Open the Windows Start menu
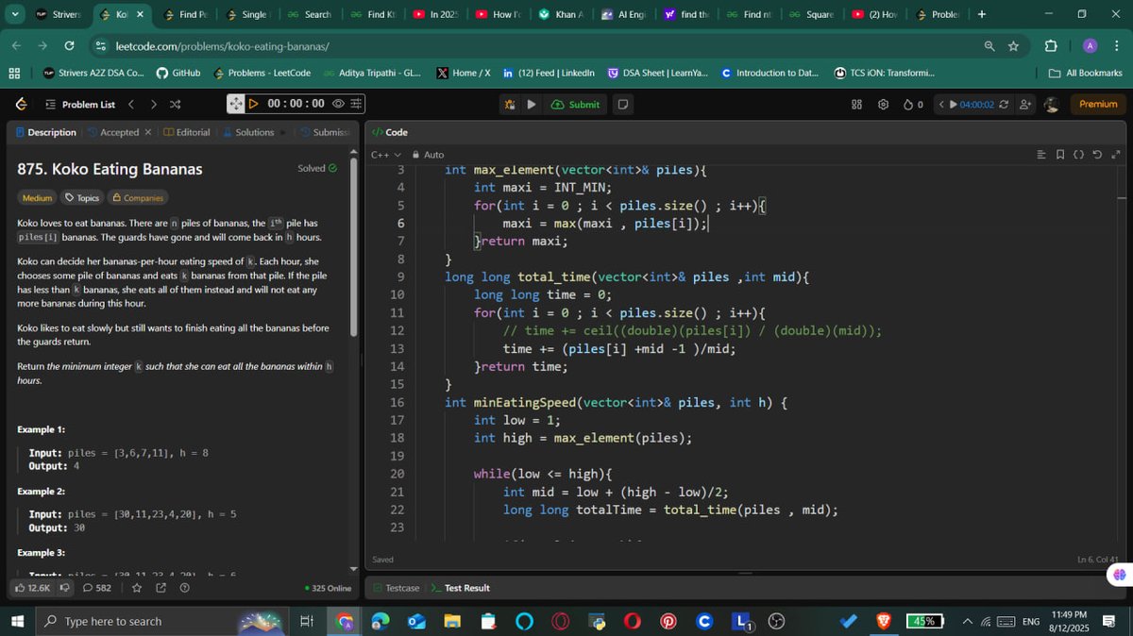The image size is (1133, 636). click(x=17, y=621)
